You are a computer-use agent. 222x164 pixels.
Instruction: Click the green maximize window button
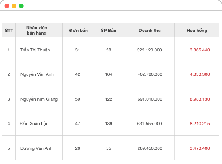(21, 6)
